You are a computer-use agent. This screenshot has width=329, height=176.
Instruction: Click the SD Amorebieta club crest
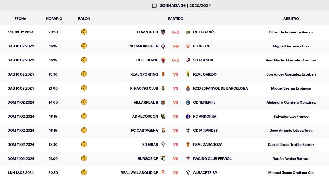pos(163,46)
